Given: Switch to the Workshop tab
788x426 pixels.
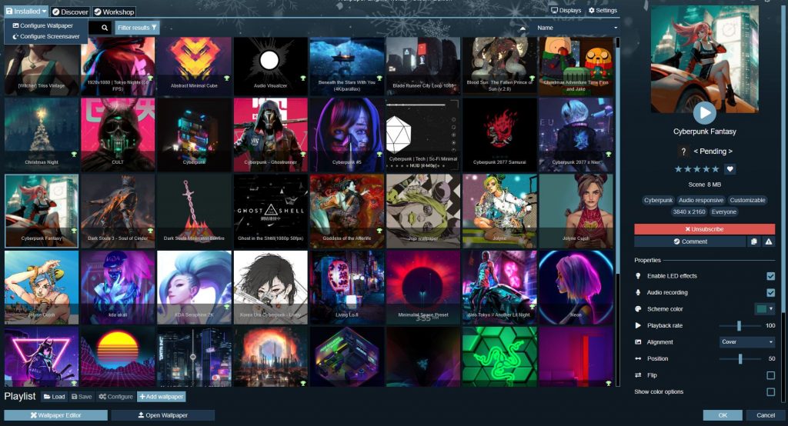Looking at the screenshot, I should point(114,12).
